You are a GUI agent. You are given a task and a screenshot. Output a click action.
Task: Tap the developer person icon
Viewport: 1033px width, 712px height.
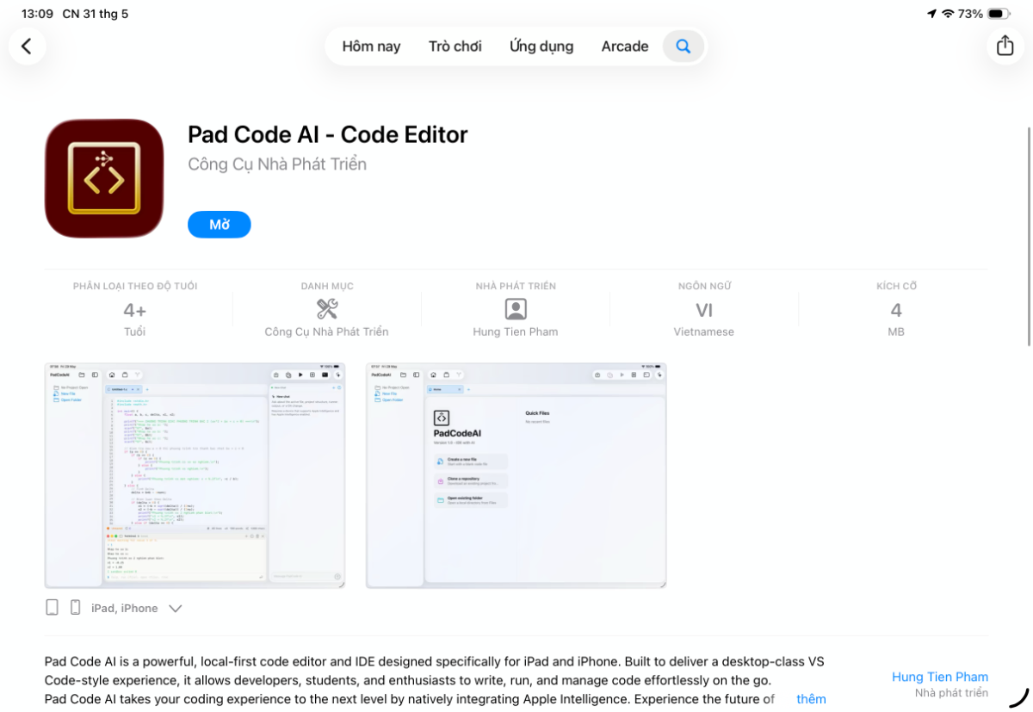click(x=516, y=309)
